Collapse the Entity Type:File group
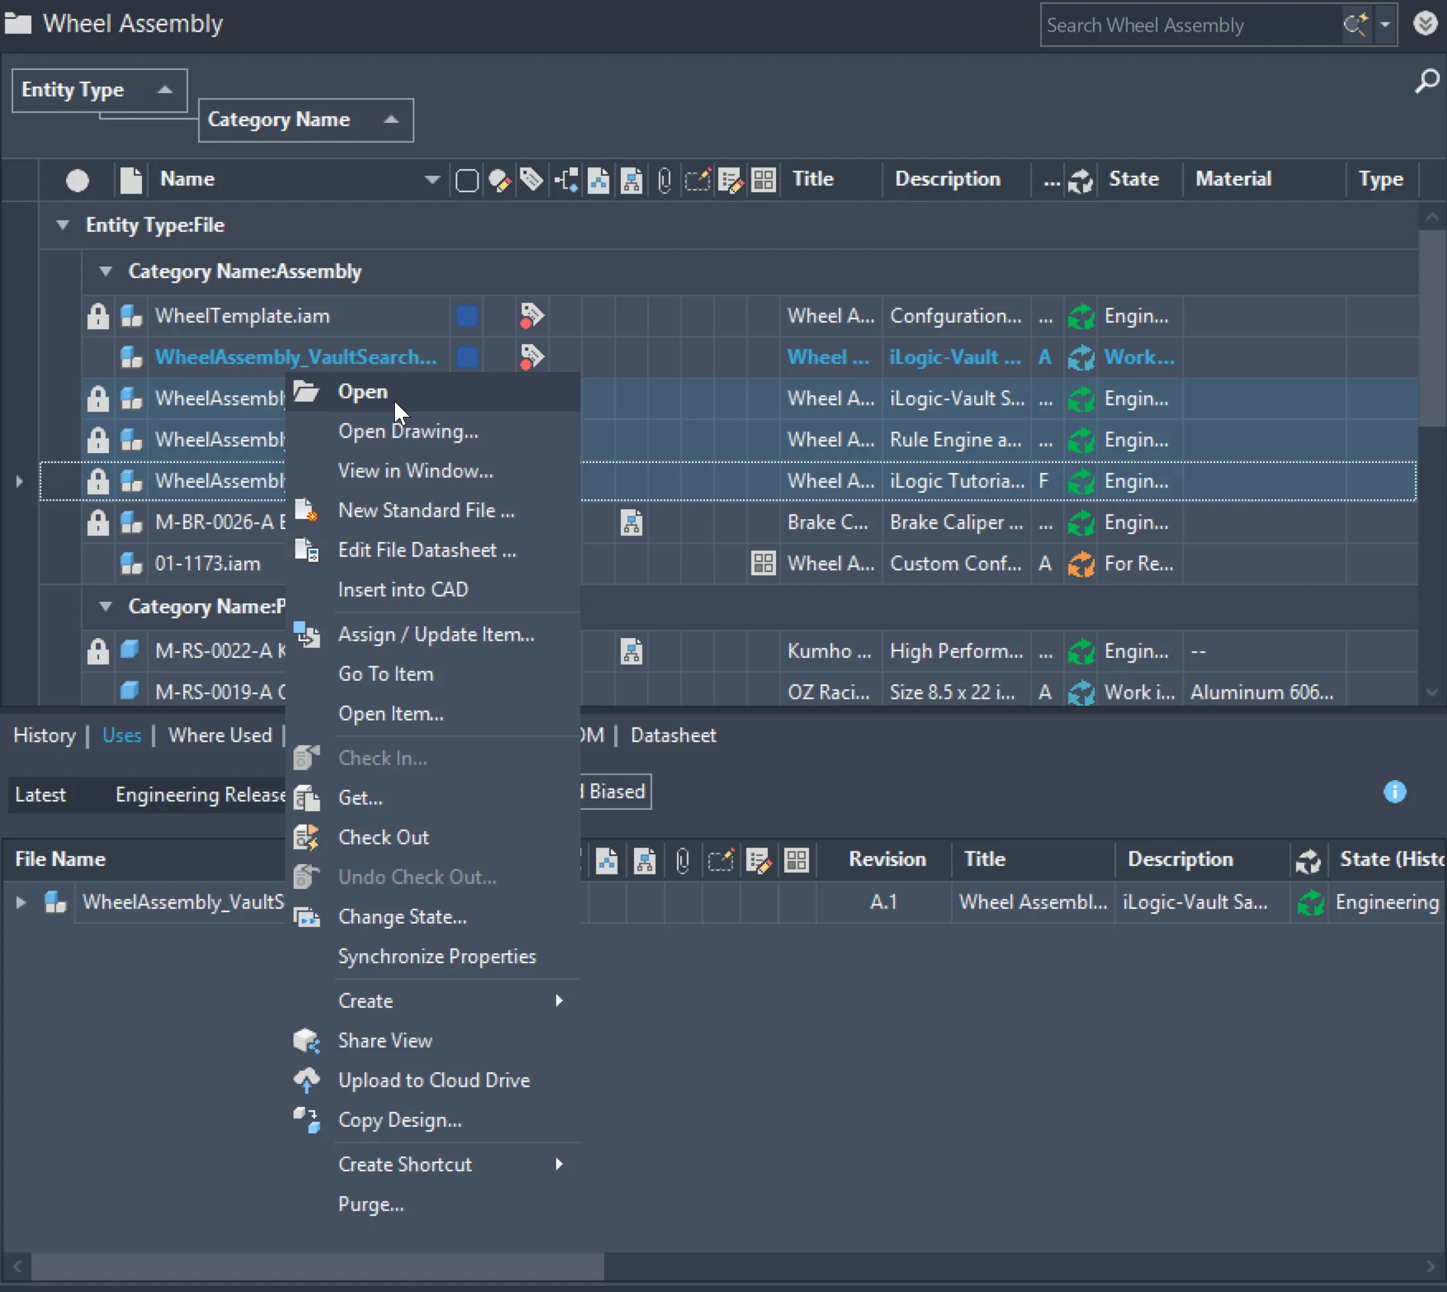 [x=63, y=225]
